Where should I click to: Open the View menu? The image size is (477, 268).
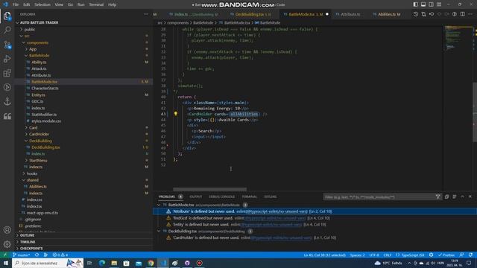pos(59,4)
